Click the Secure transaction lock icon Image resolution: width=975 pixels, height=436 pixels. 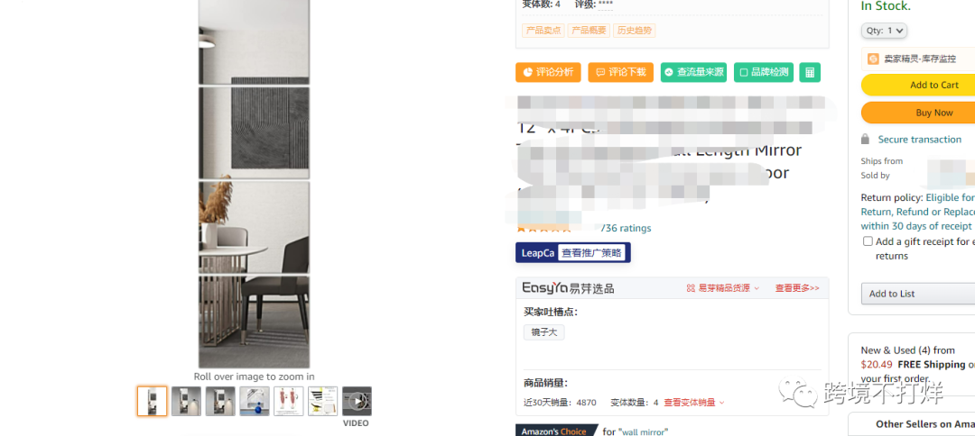click(x=865, y=139)
